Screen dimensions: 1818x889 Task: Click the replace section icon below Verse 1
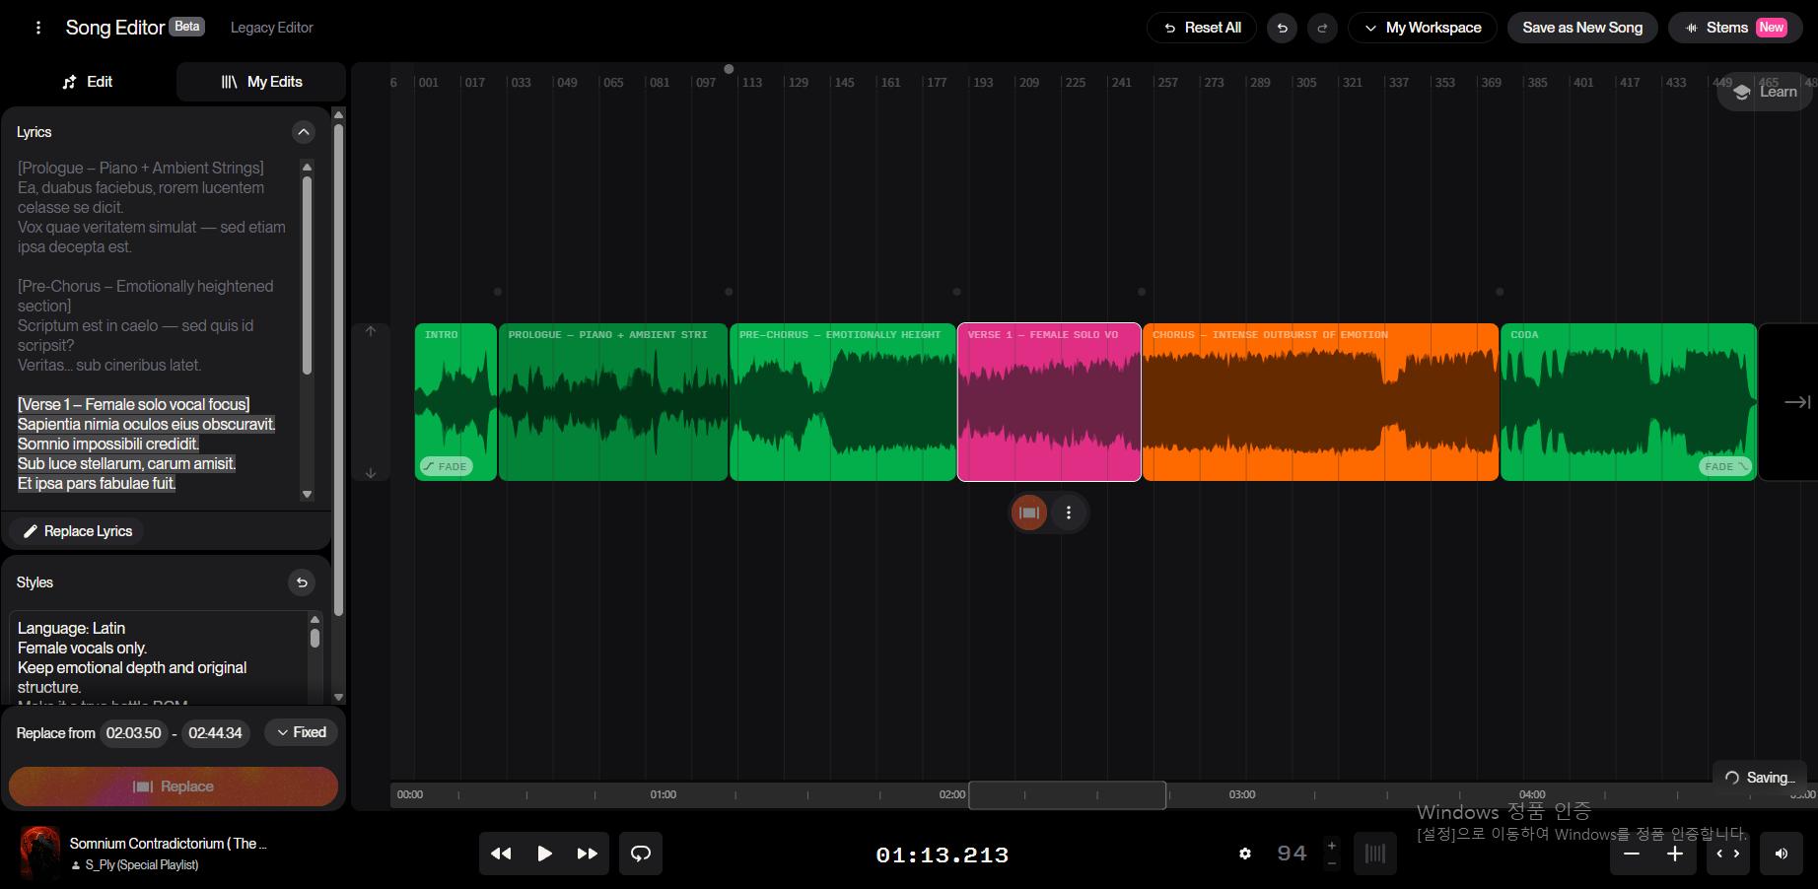tap(1028, 513)
